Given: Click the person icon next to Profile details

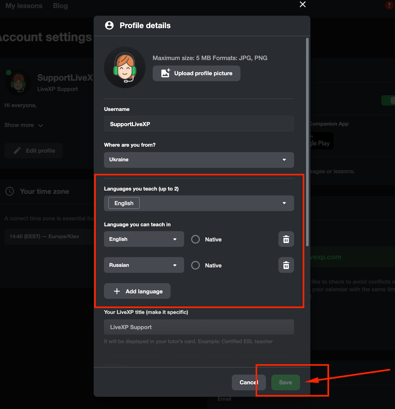Looking at the screenshot, I should pos(109,26).
